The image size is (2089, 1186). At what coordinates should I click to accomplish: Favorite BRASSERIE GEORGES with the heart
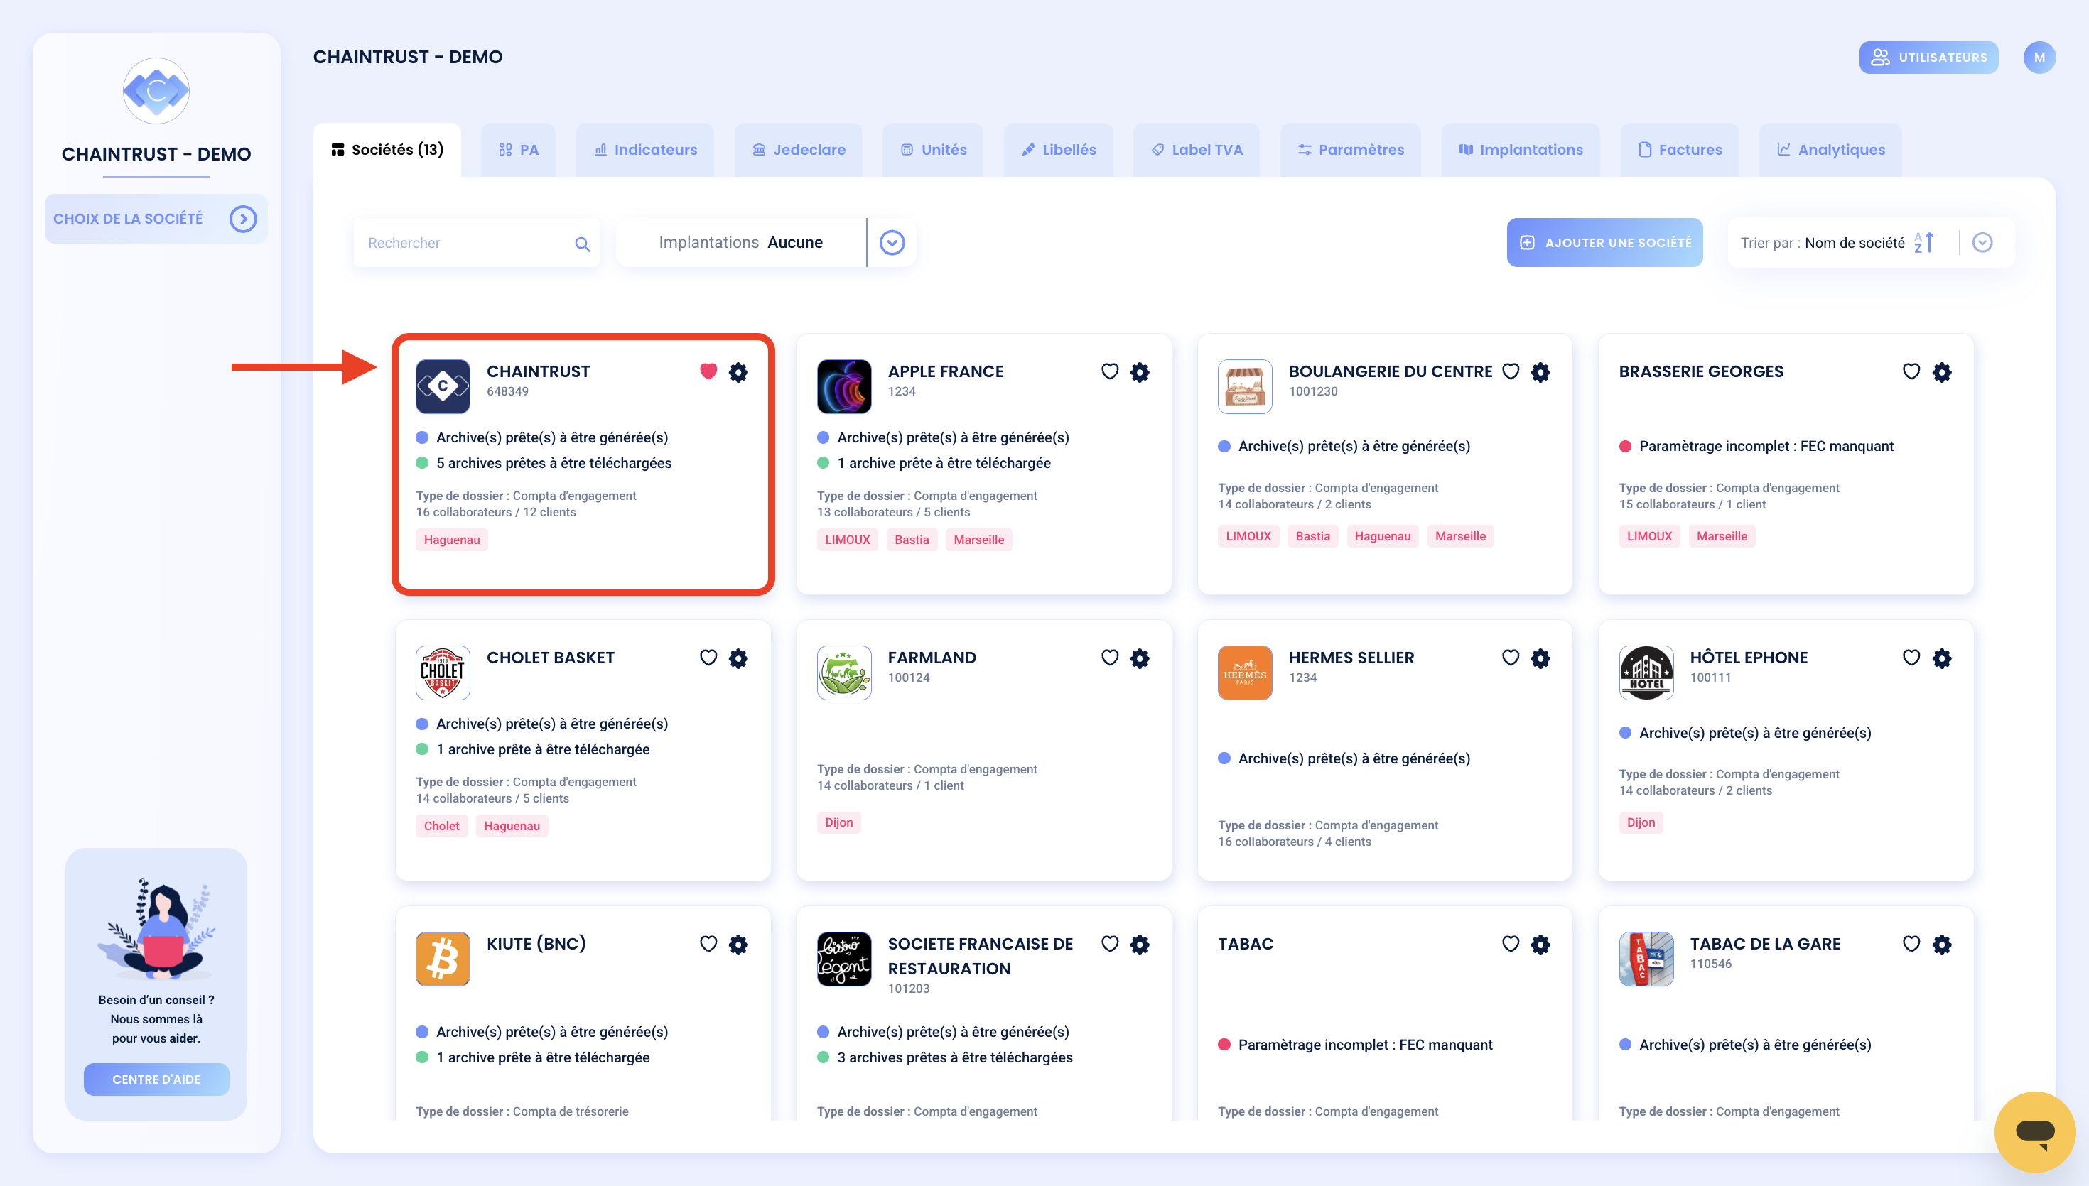(1911, 371)
